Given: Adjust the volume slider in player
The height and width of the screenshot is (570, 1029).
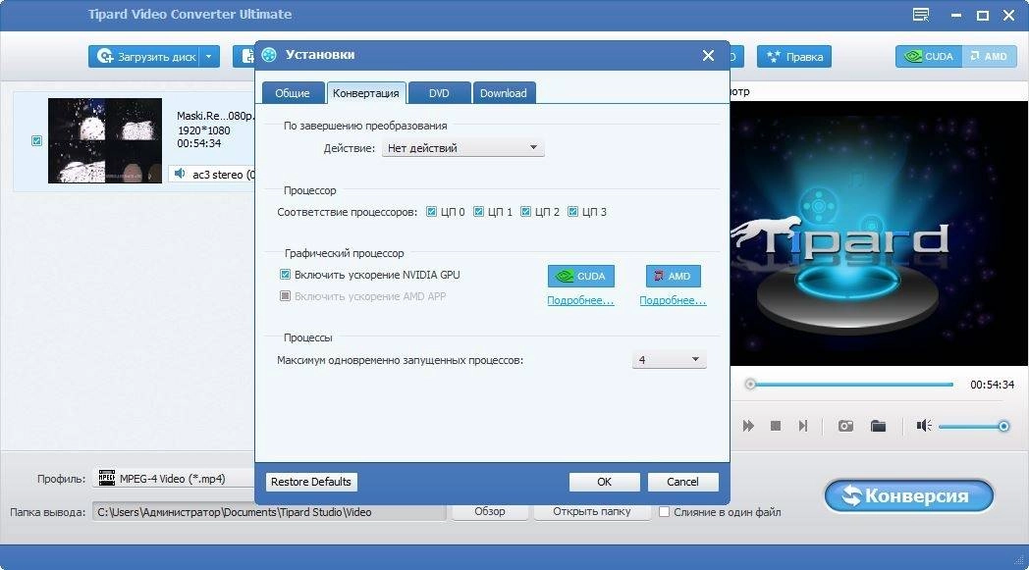Looking at the screenshot, I should tap(974, 427).
